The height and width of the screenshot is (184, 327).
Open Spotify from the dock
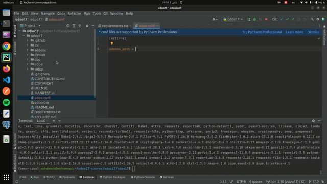[x=6, y=102]
